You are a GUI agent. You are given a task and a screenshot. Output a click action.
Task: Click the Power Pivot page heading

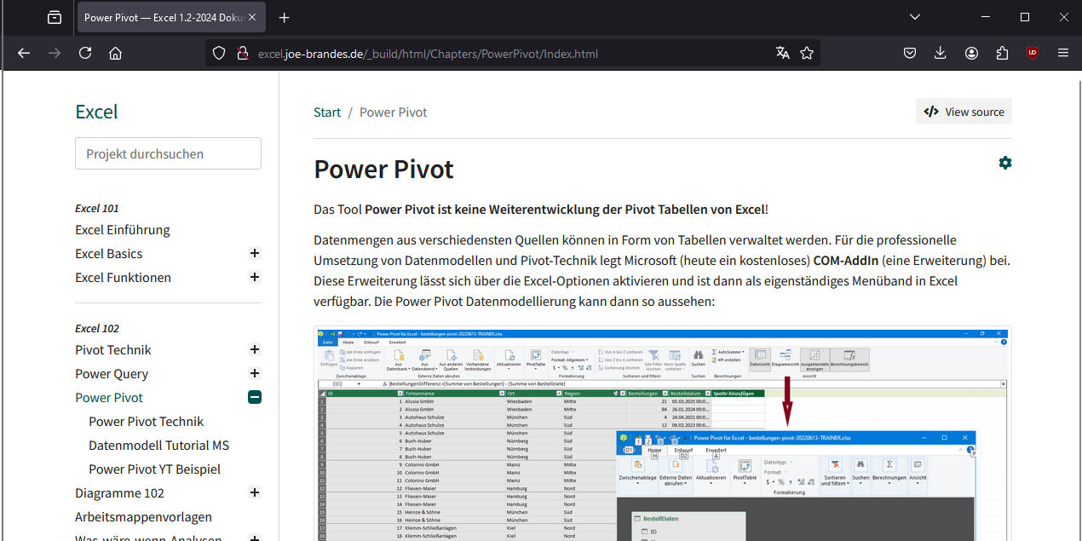[383, 169]
